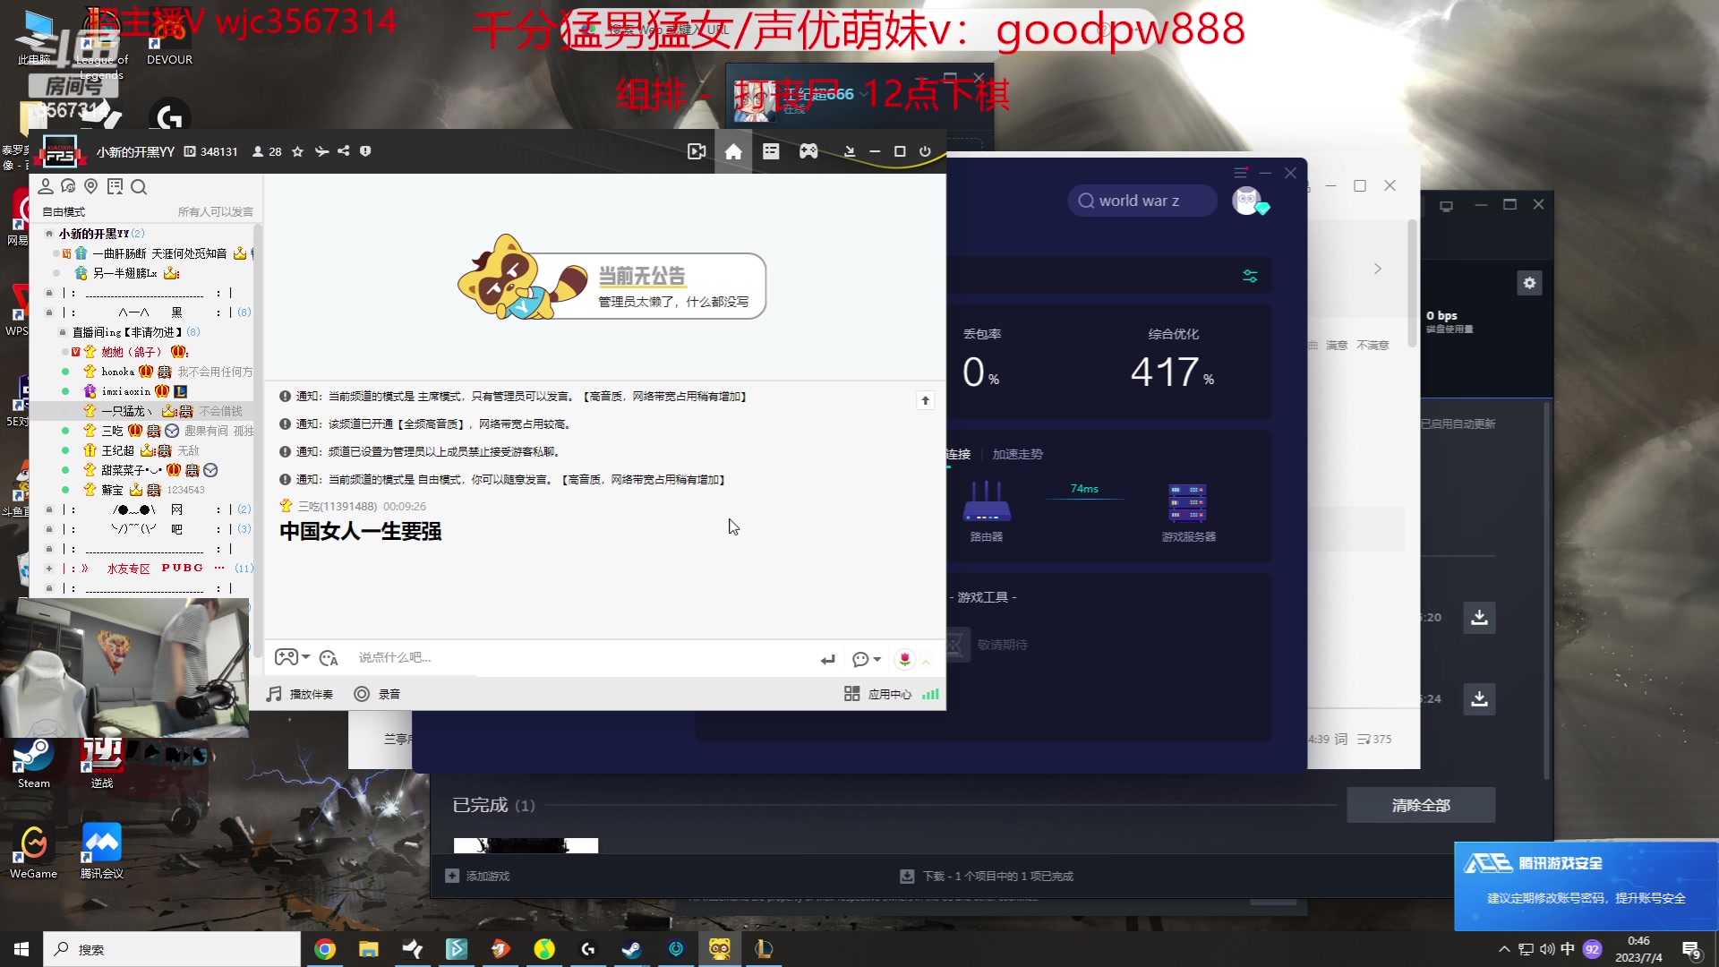The width and height of the screenshot is (1719, 967).
Task: Select user honoka in channel list
Action: (x=117, y=372)
